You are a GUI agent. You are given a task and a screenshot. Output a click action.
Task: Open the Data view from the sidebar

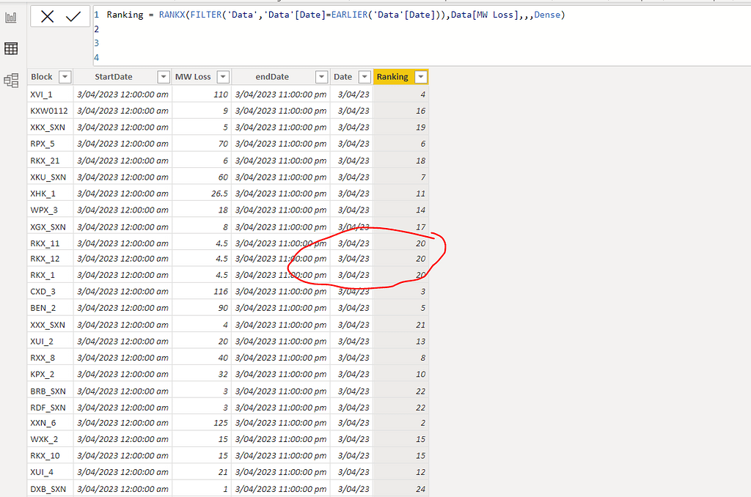11,48
